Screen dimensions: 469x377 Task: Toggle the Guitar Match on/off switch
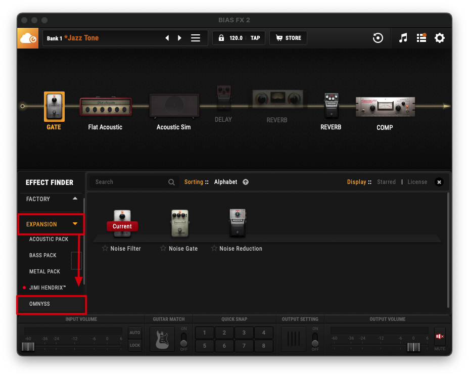[183, 339]
